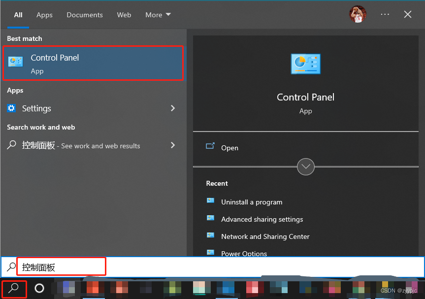Click the Settings gear icon
This screenshot has width=425, height=299.
click(x=11, y=108)
